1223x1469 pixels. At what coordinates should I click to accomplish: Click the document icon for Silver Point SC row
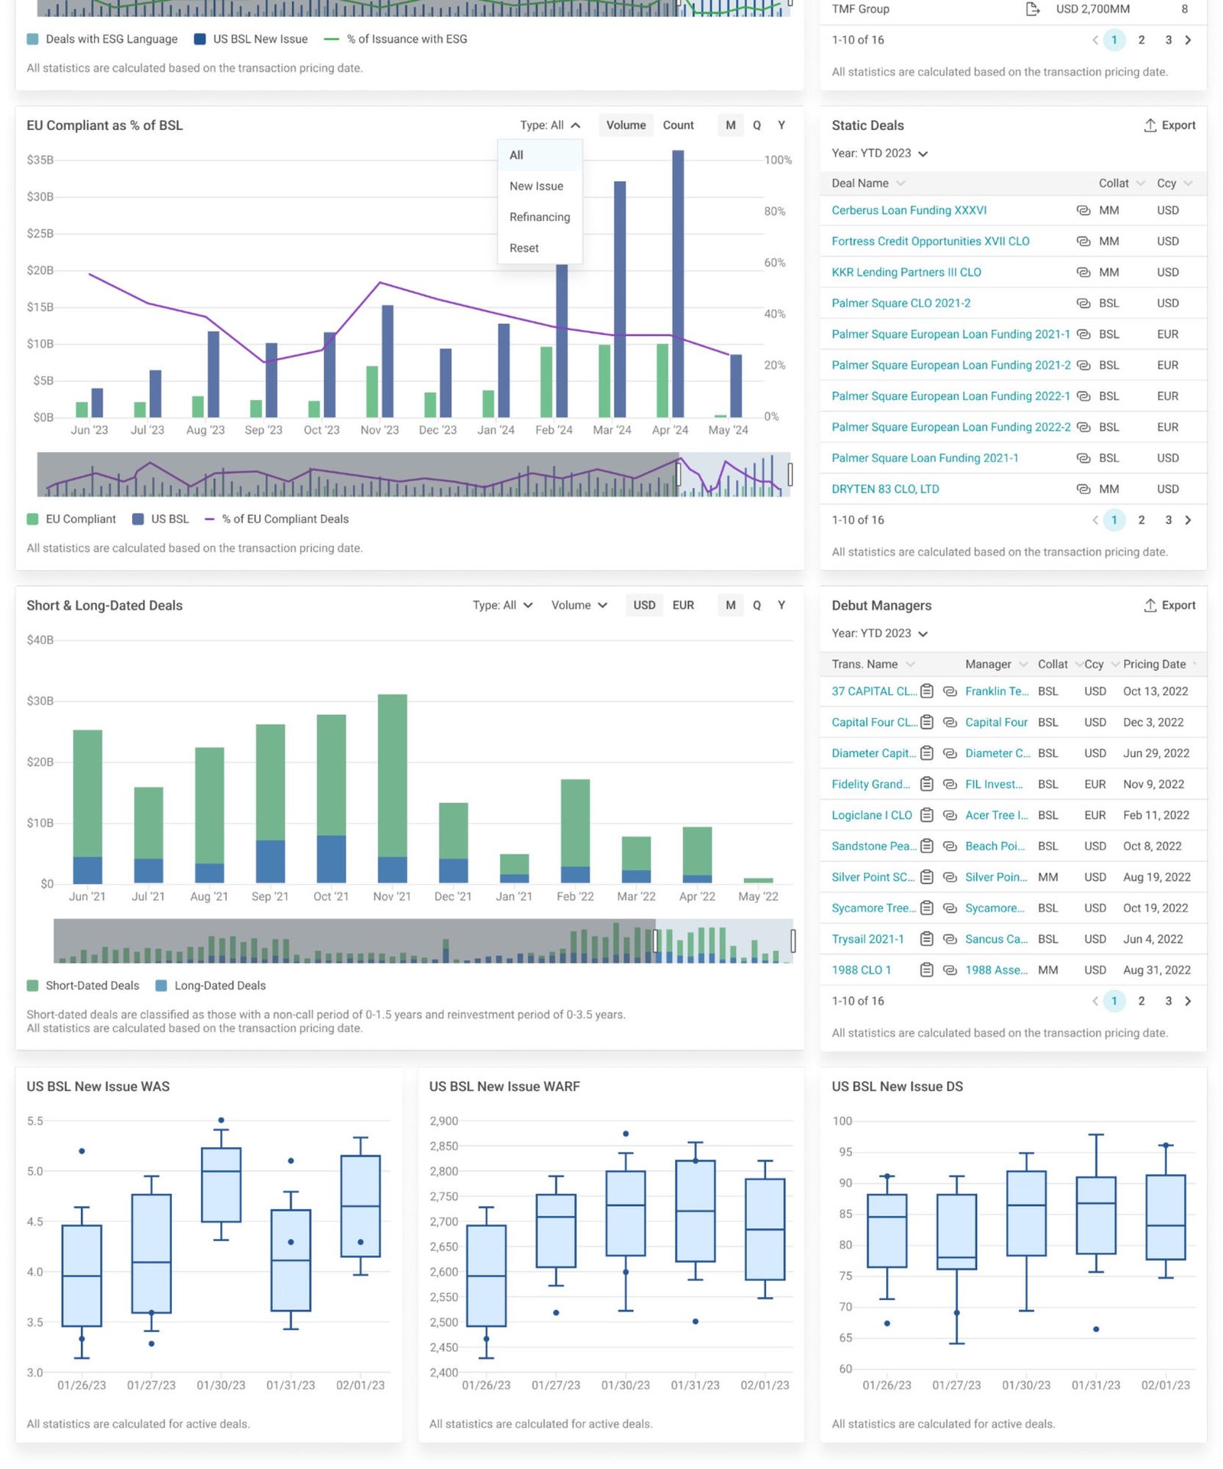click(x=926, y=877)
